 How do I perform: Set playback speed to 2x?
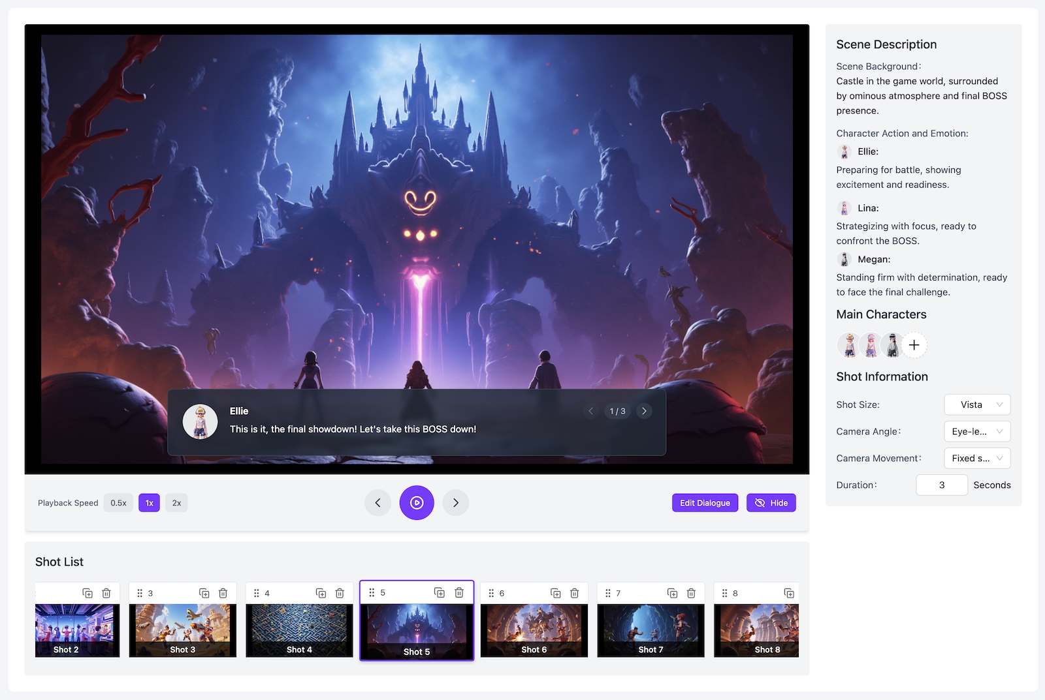176,503
